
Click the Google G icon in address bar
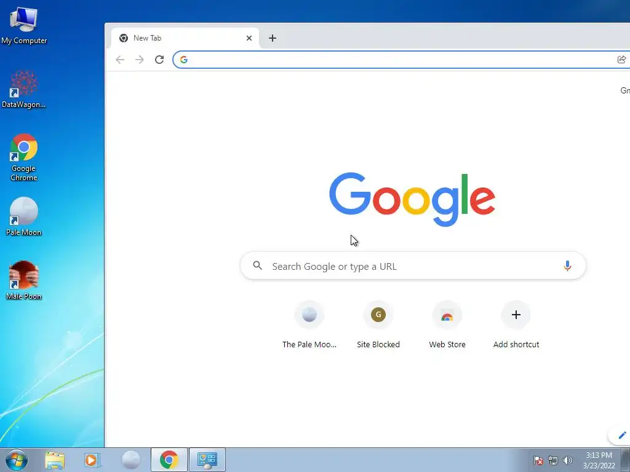pyautogui.click(x=183, y=60)
